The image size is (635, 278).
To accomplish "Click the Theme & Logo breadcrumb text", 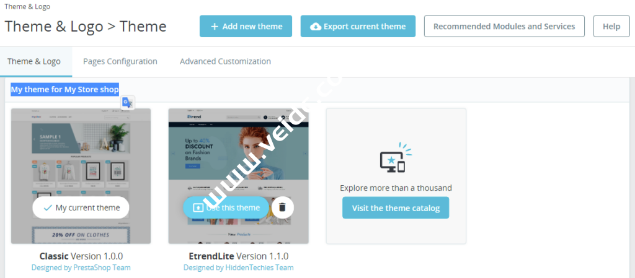I will [27, 7].
